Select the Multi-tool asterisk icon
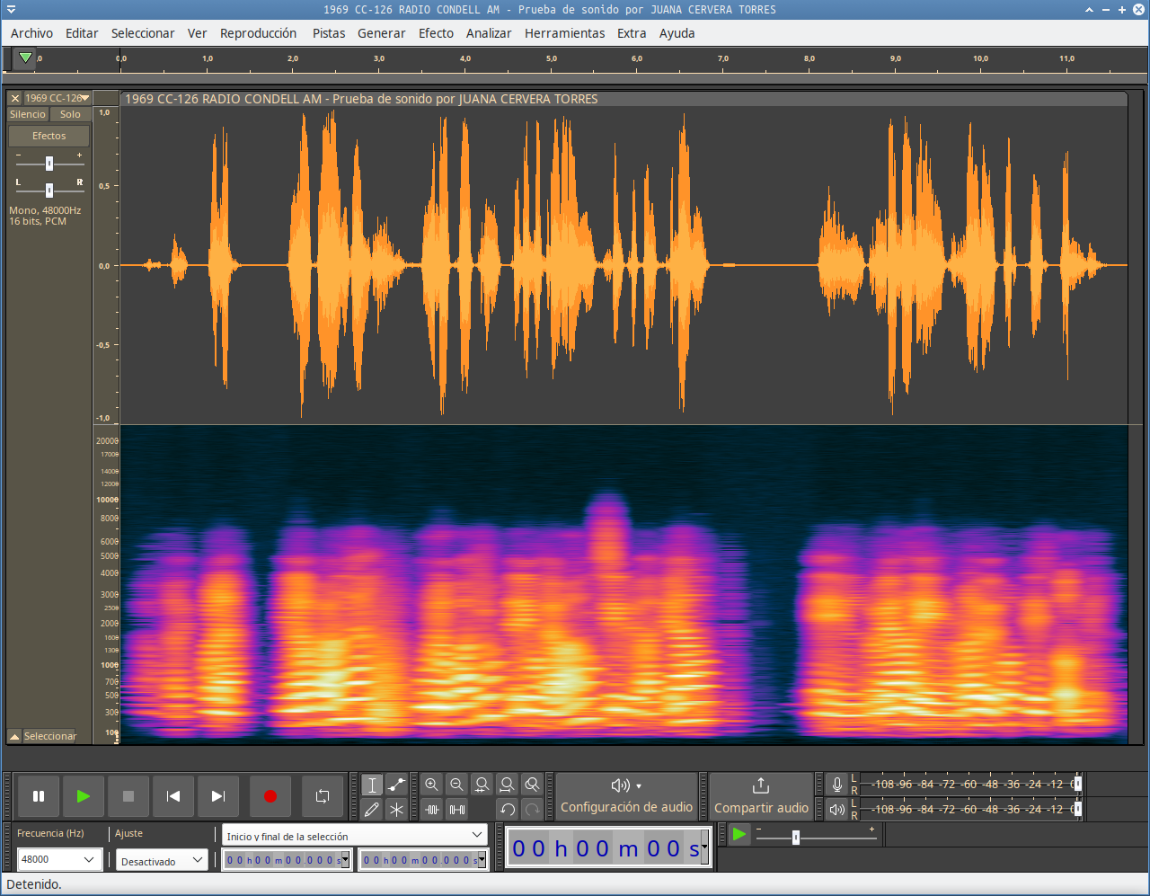The width and height of the screenshot is (1150, 896). tap(396, 809)
